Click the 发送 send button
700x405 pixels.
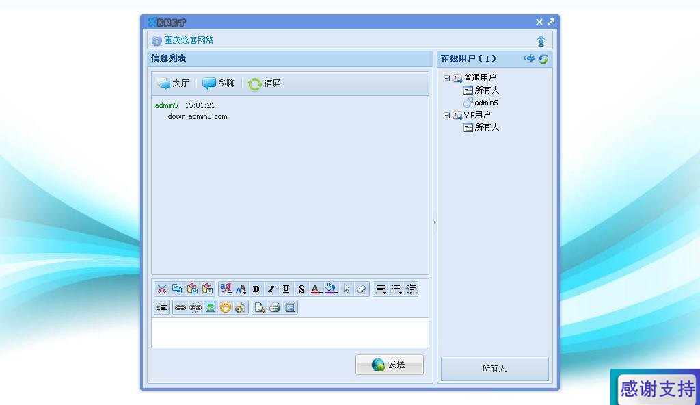point(390,365)
